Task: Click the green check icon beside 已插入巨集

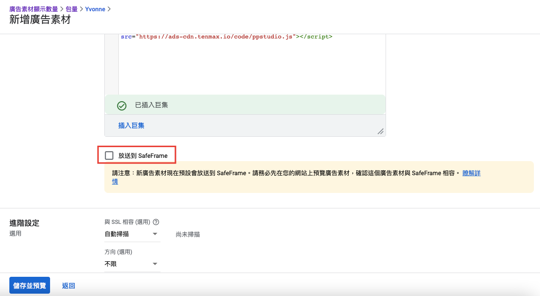Action: [x=122, y=106]
